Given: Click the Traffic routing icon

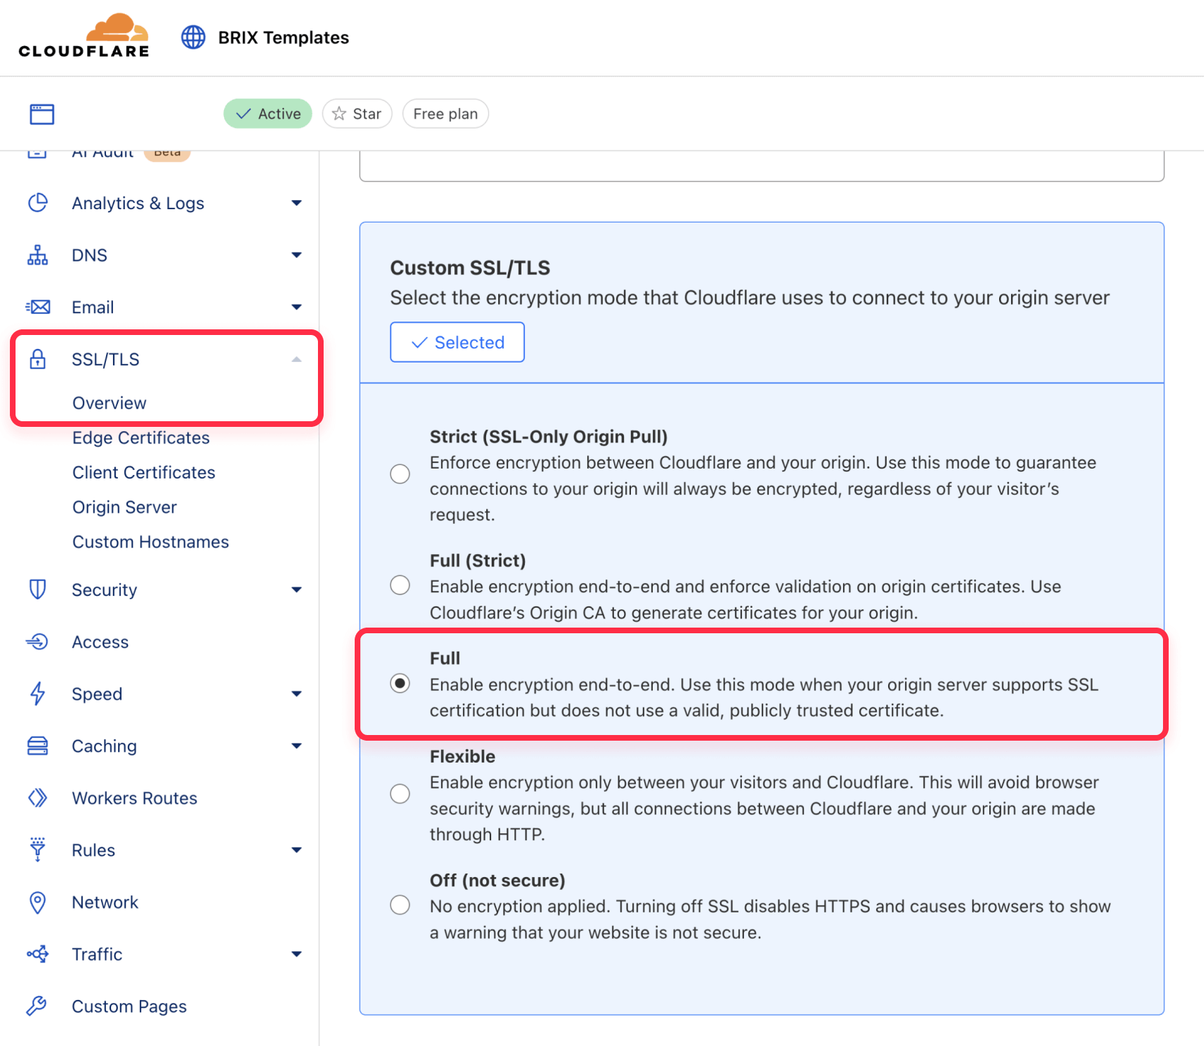Looking at the screenshot, I should coord(37,954).
